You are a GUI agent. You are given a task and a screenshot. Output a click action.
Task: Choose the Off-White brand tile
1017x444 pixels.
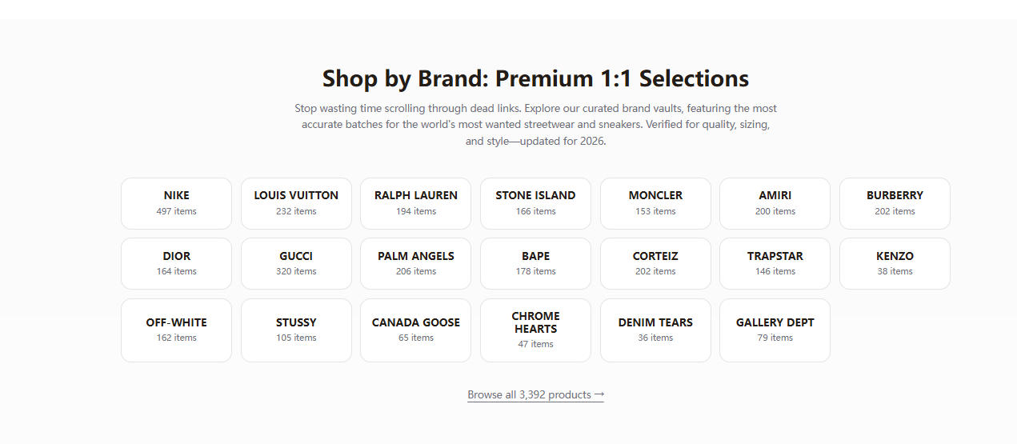(176, 330)
